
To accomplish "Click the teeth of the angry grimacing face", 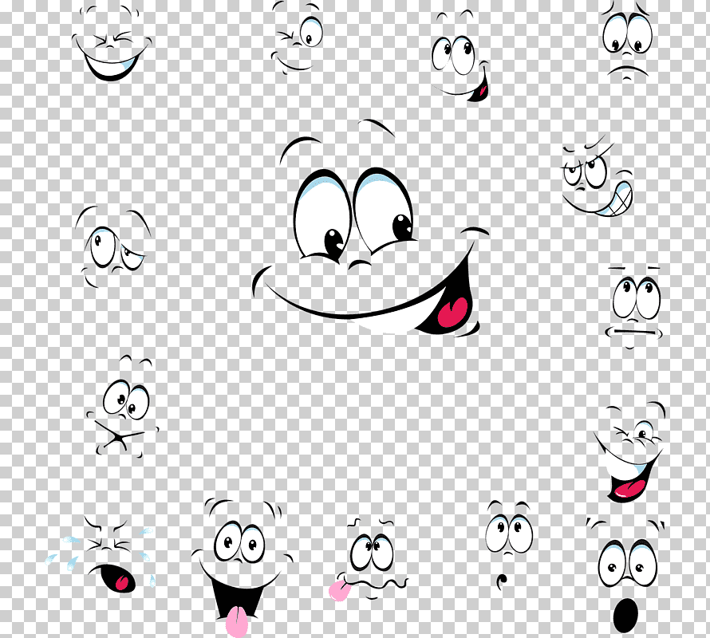I will coord(617,197).
